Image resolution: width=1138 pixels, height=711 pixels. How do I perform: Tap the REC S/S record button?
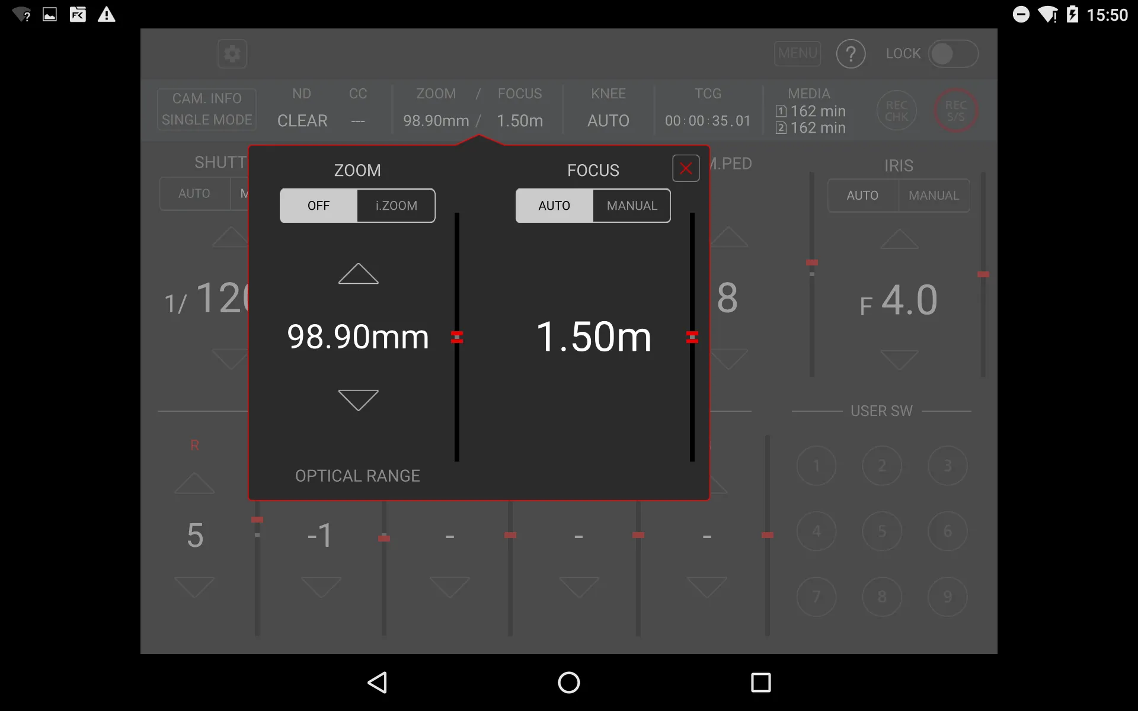coord(955,111)
